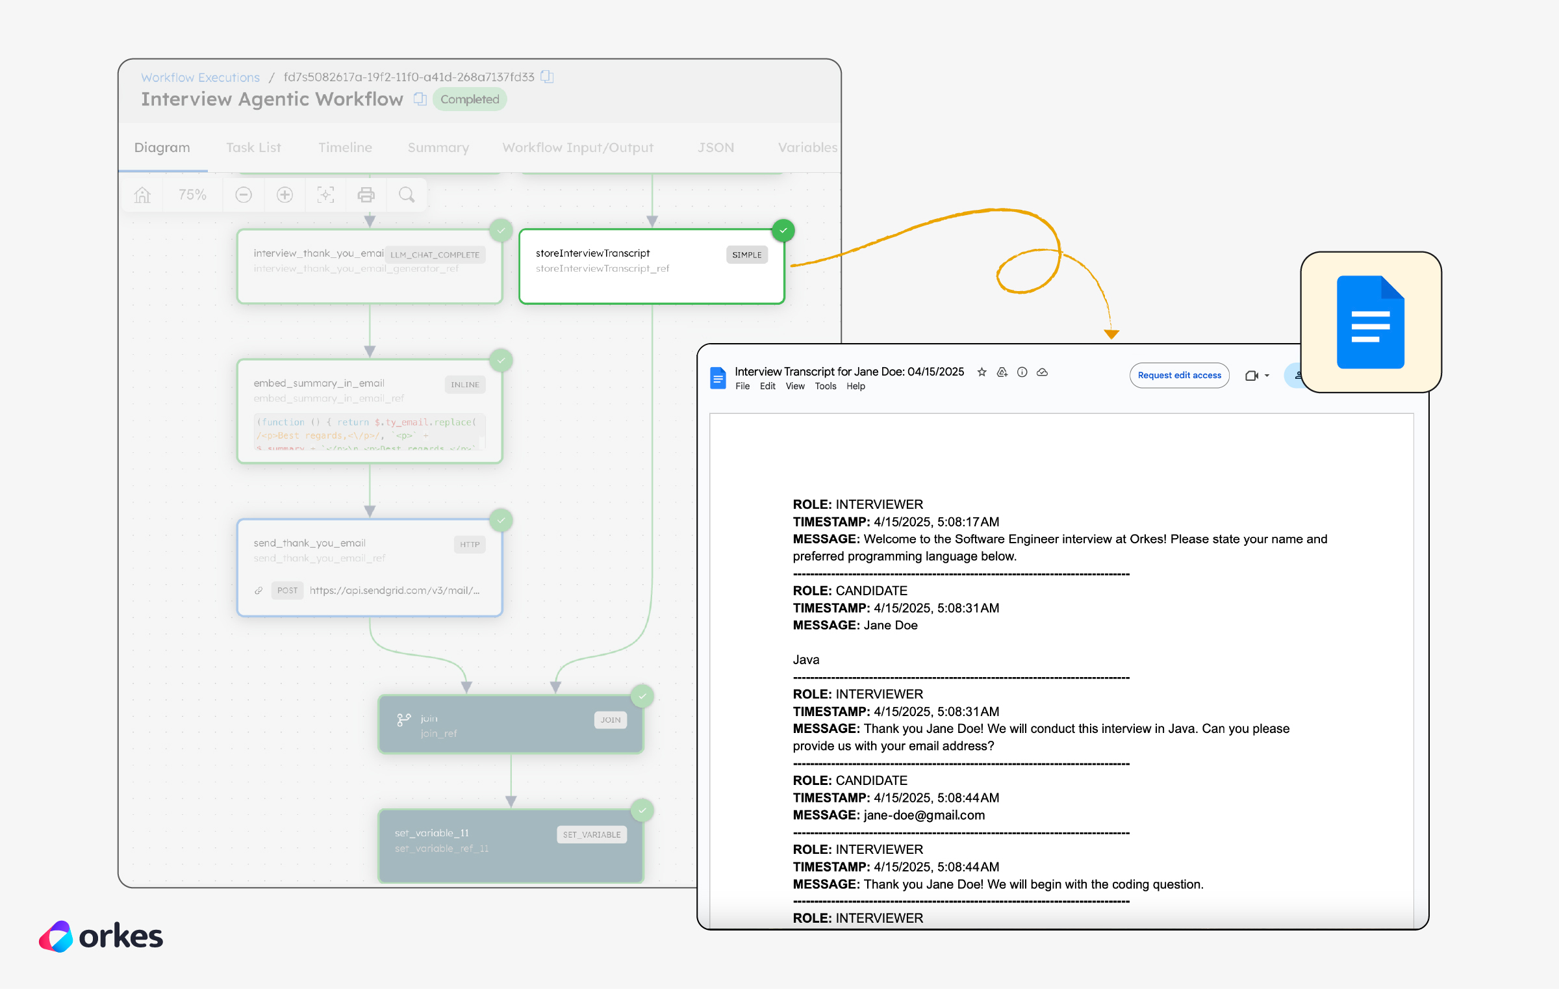Open search with the magnifier icon
1559x989 pixels.
[407, 195]
